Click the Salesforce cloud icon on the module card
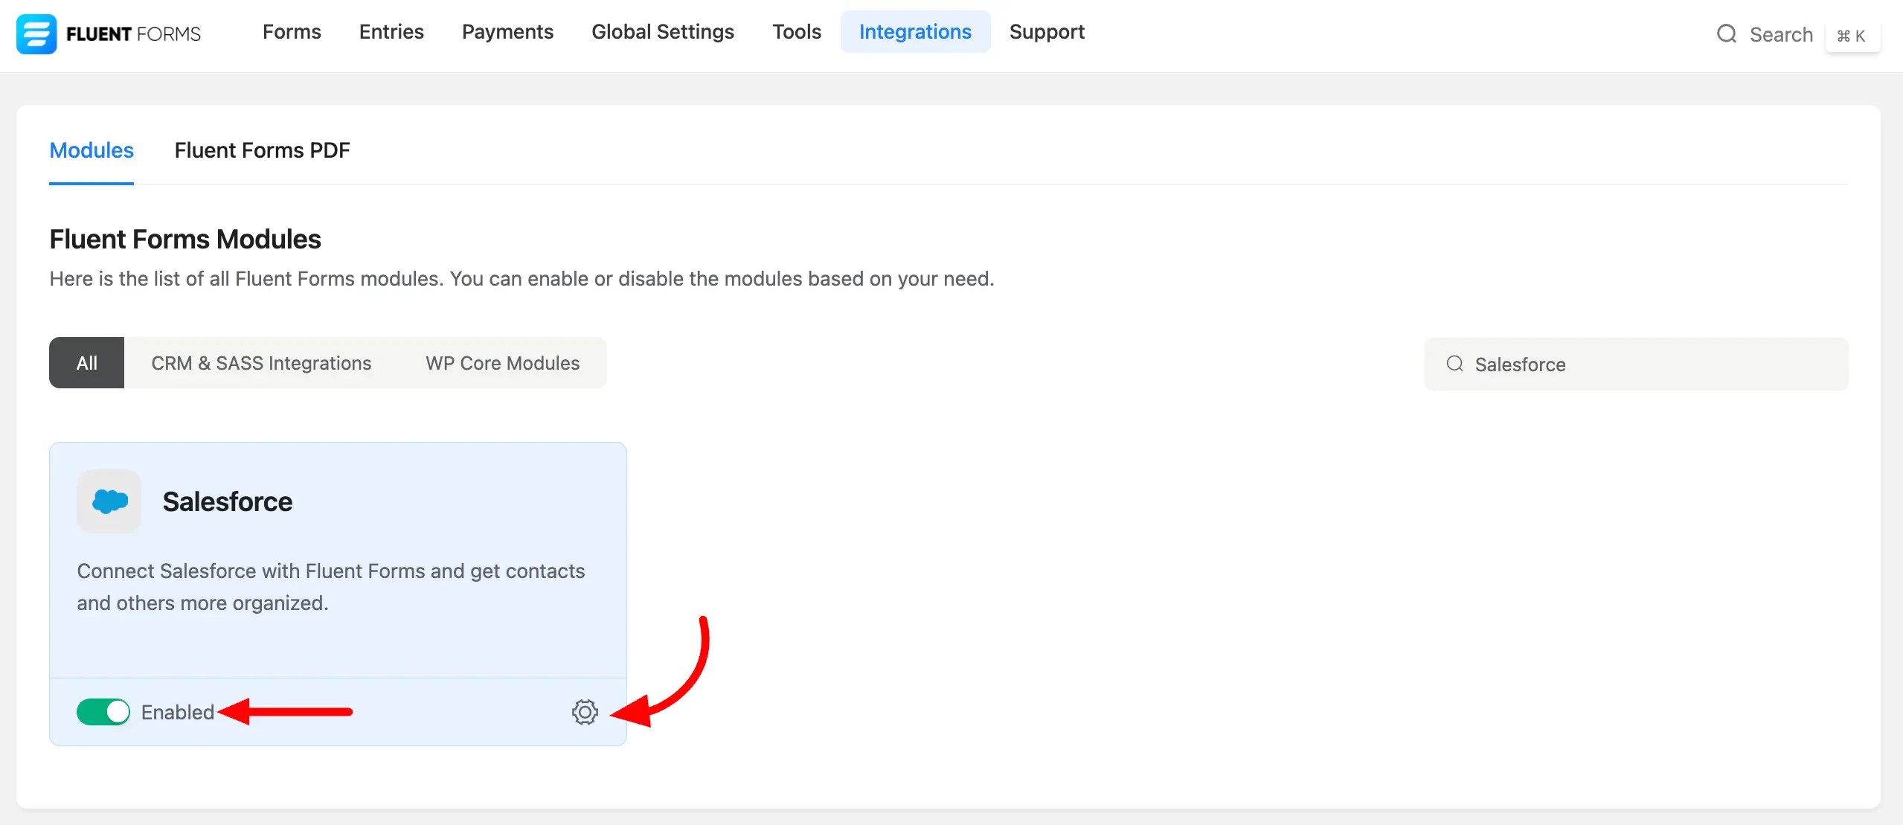Viewport: 1903px width, 825px height. click(109, 501)
